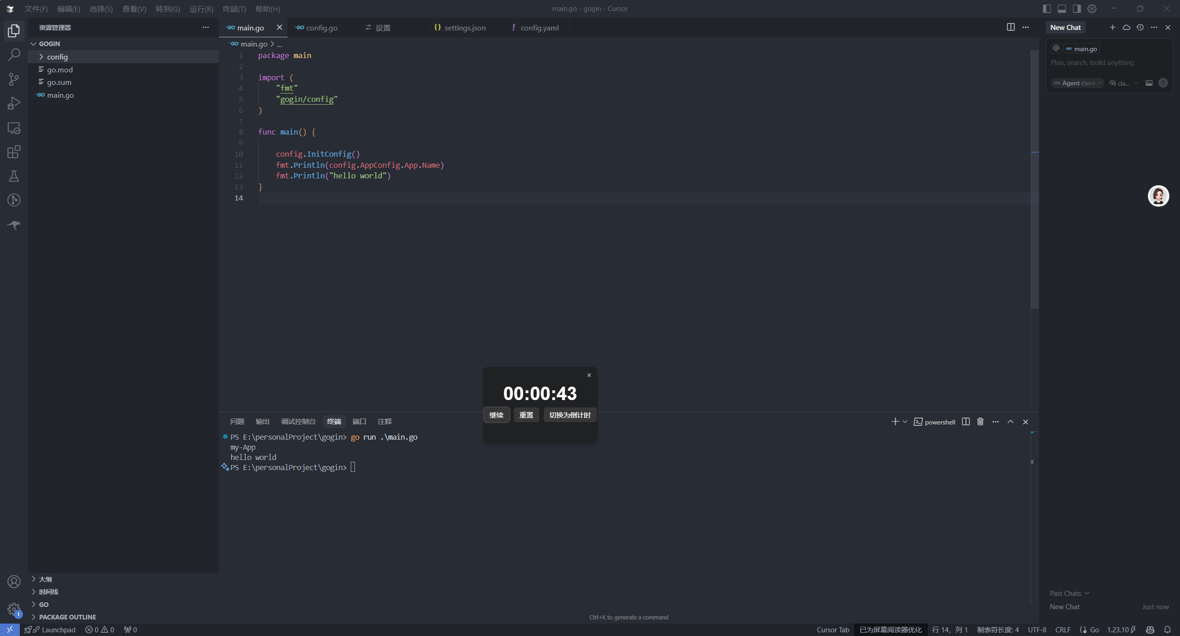Open the Source Control view
The image size is (1180, 636).
click(x=14, y=79)
